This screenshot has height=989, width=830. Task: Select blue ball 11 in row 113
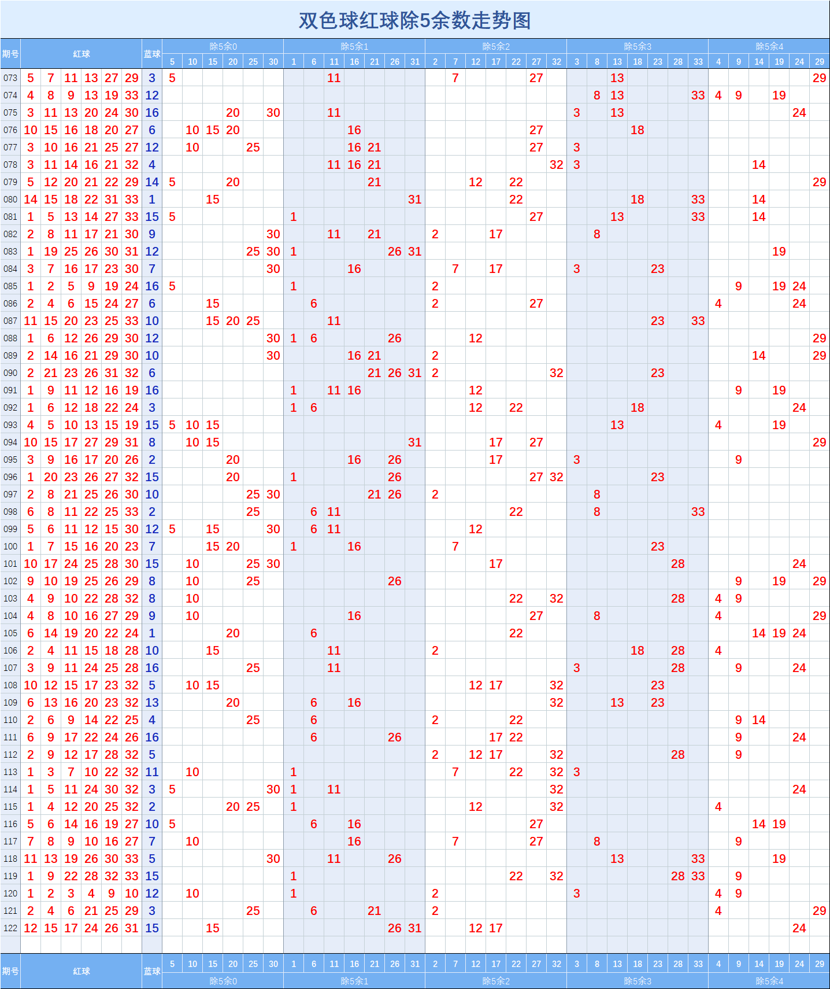click(x=152, y=772)
